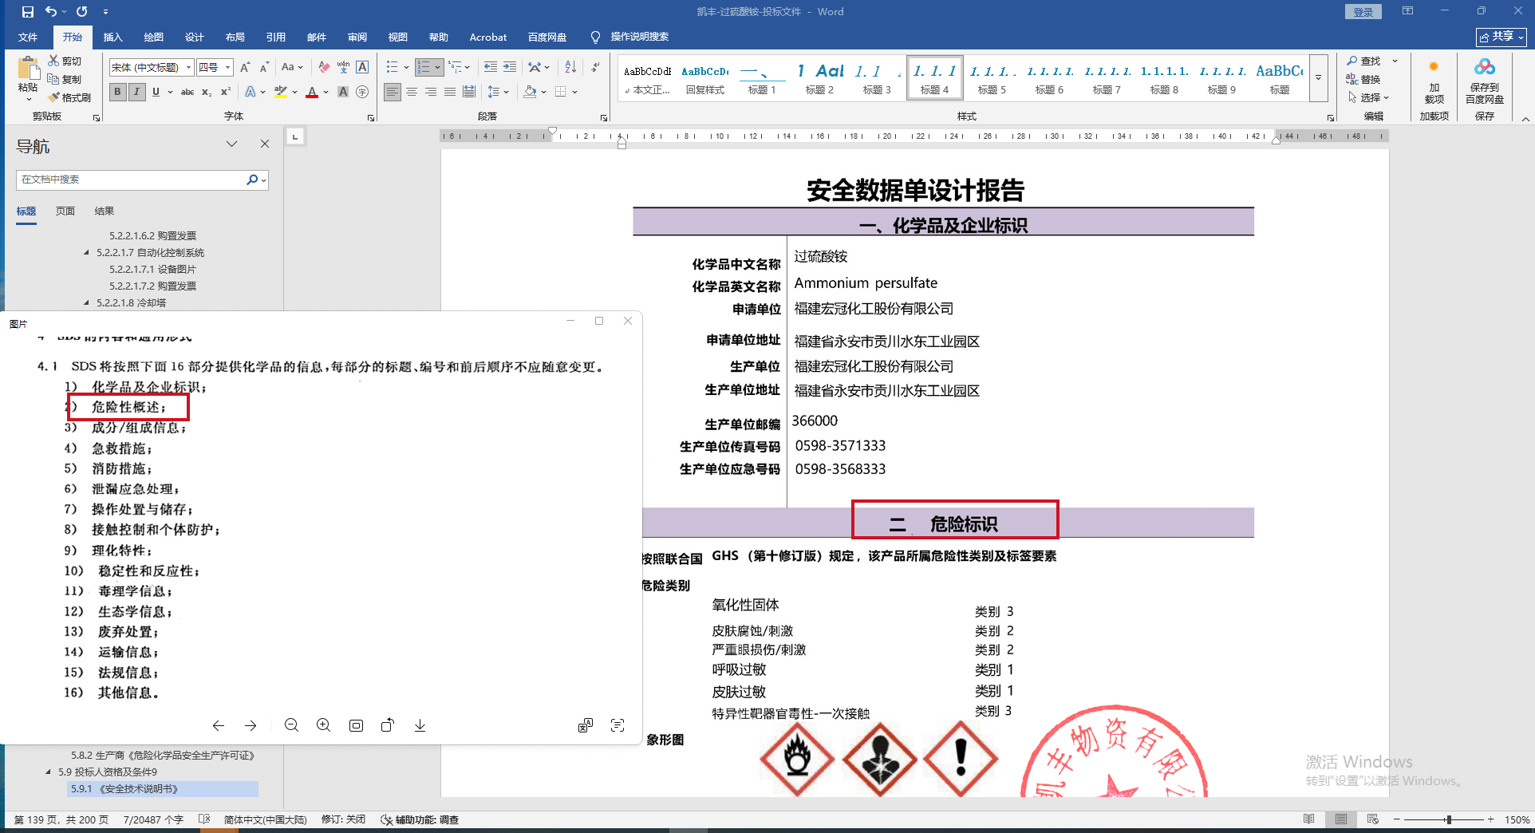This screenshot has width=1535, height=833.
Task: Go to previous image in picture viewer
Action: 218,725
